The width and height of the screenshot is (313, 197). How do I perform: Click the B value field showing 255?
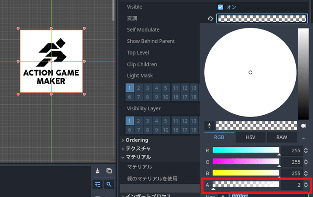292,174
